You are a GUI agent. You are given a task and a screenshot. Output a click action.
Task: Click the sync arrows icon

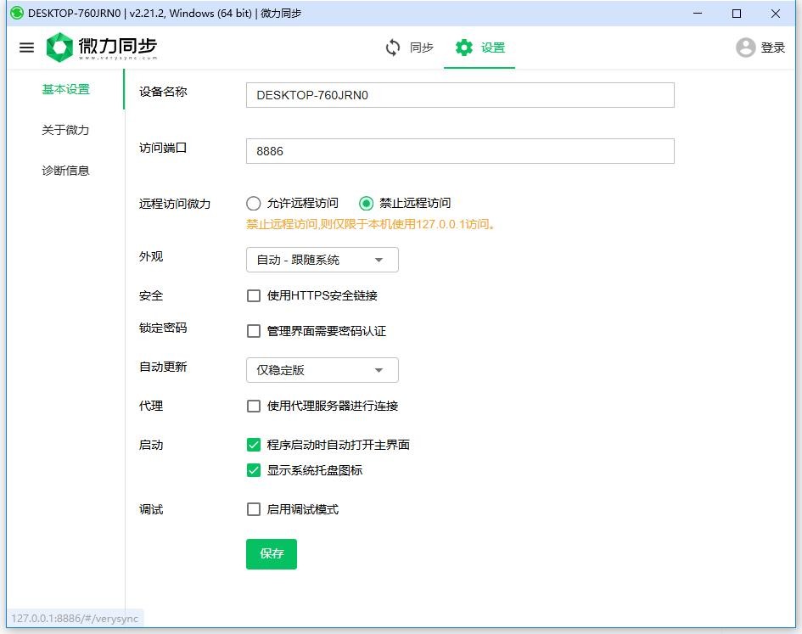pos(393,48)
